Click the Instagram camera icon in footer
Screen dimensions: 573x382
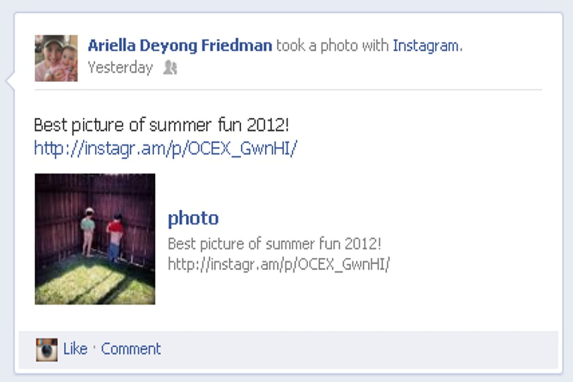click(47, 349)
